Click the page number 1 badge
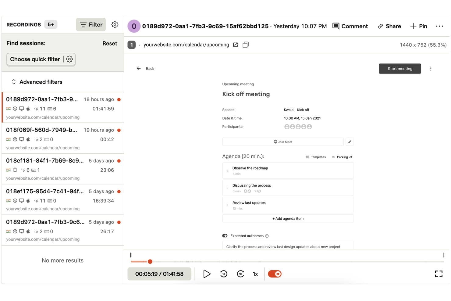 point(131,45)
